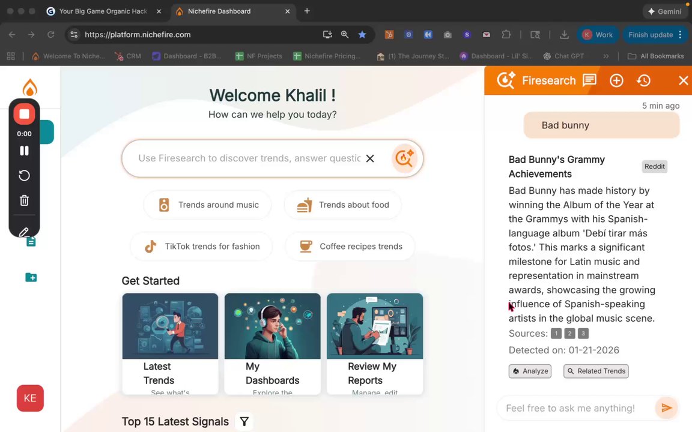
Task: Delete recording with trash icon
Action: tap(24, 200)
